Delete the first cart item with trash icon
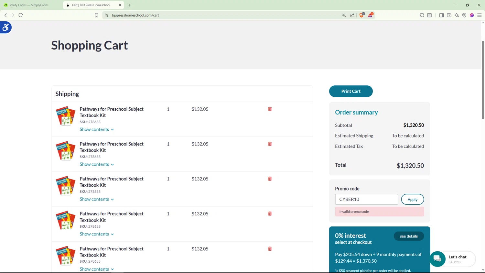 pyautogui.click(x=270, y=109)
